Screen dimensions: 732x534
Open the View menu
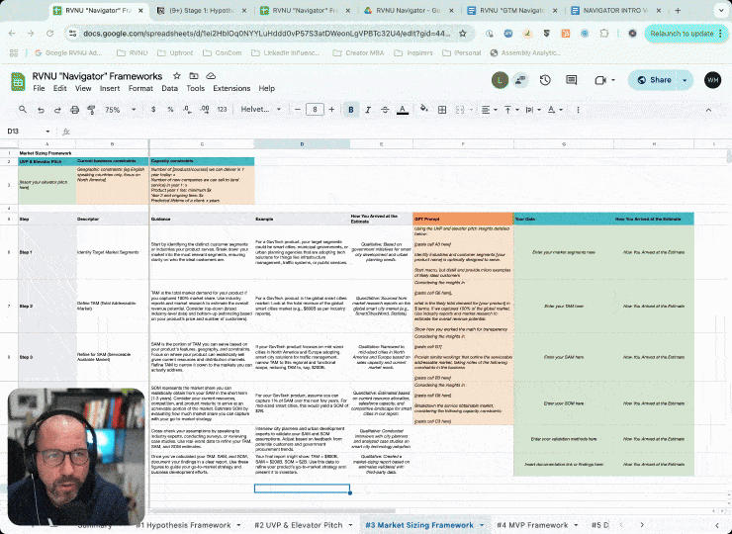[x=83, y=88]
